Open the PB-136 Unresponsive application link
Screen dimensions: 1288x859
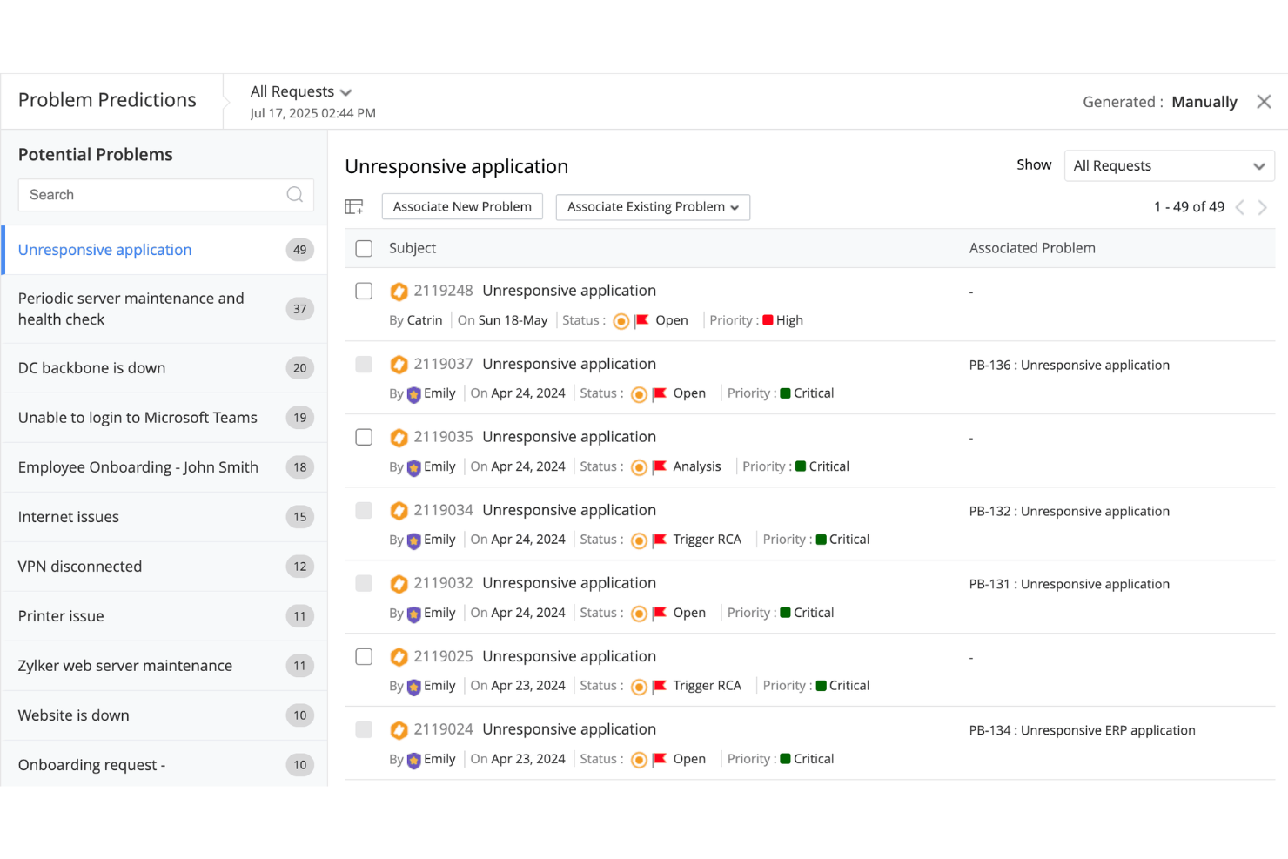(x=1070, y=365)
